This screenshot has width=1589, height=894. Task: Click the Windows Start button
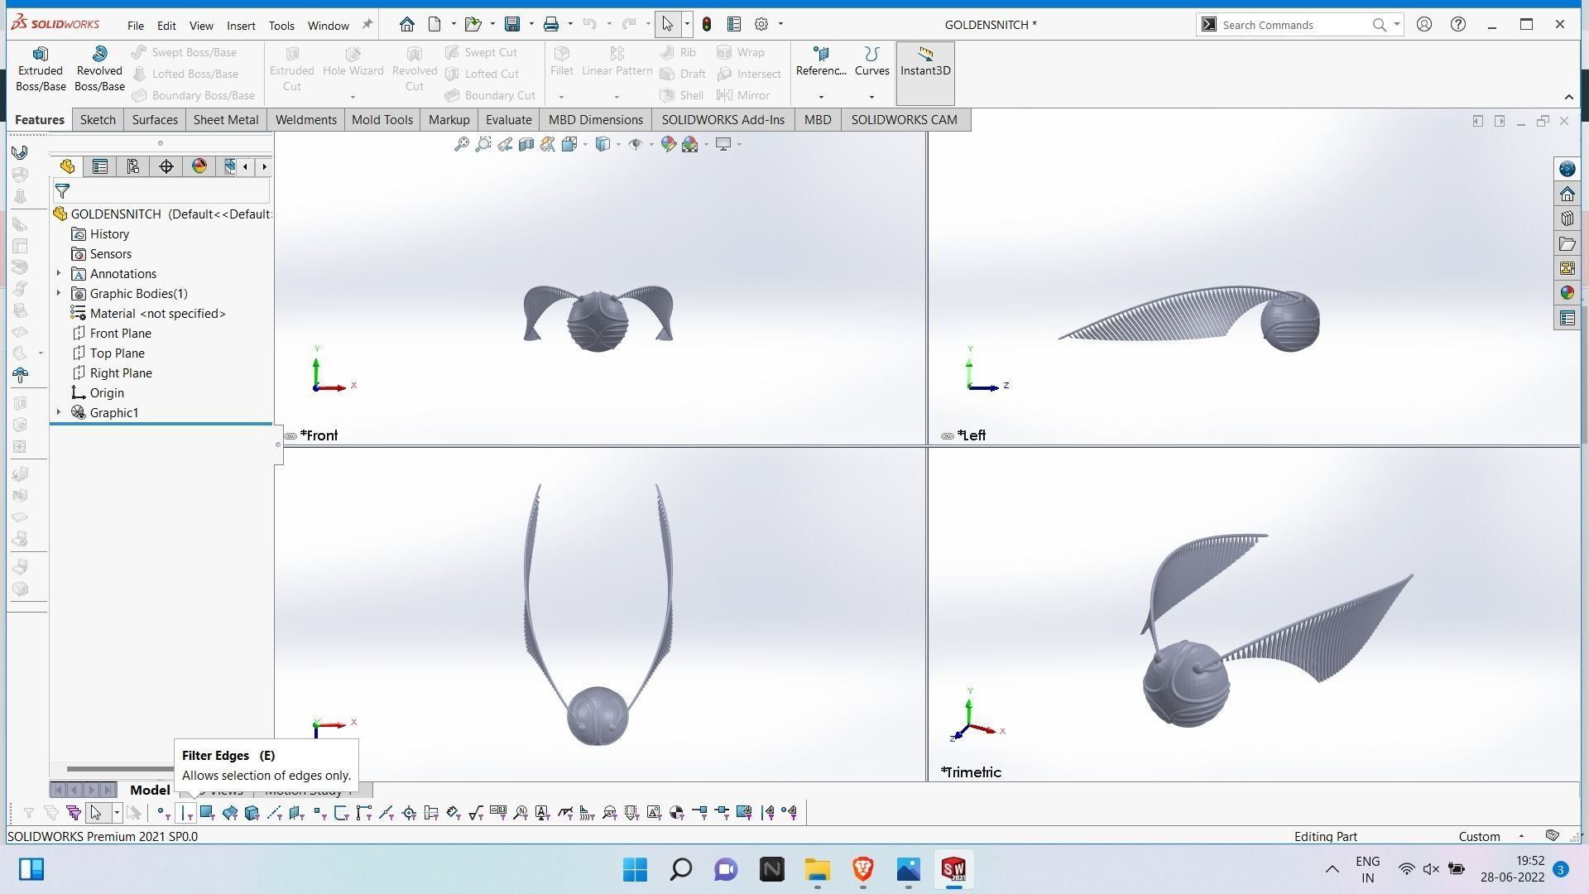pos(635,869)
